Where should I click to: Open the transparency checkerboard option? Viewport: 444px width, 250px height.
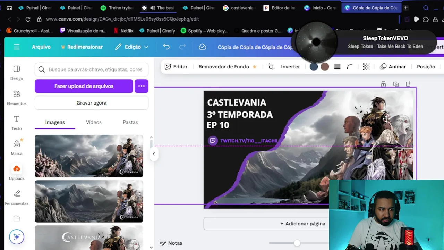(x=366, y=67)
